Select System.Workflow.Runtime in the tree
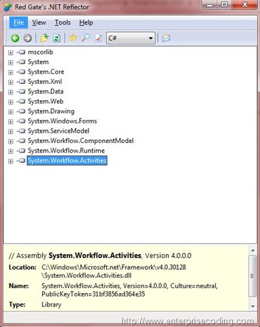260x327 pixels. [x=66, y=151]
